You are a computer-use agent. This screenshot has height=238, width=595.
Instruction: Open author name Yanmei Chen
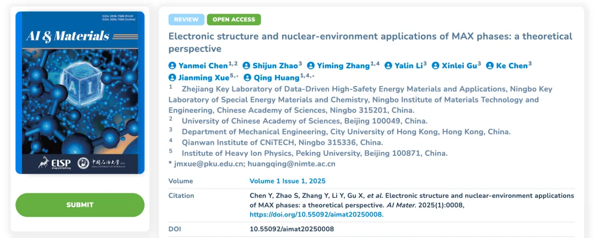203,66
